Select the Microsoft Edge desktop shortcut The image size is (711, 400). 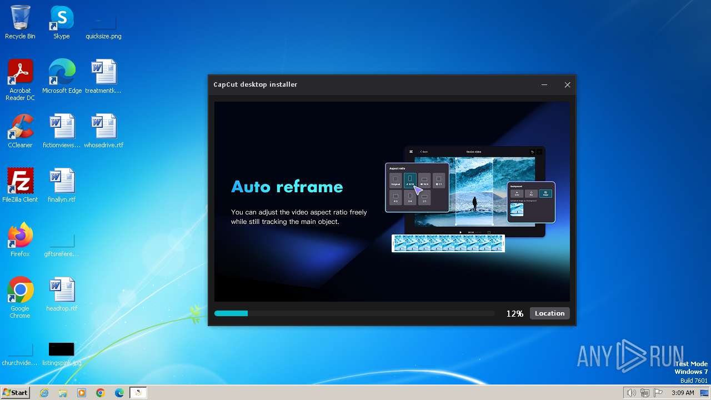click(x=62, y=77)
